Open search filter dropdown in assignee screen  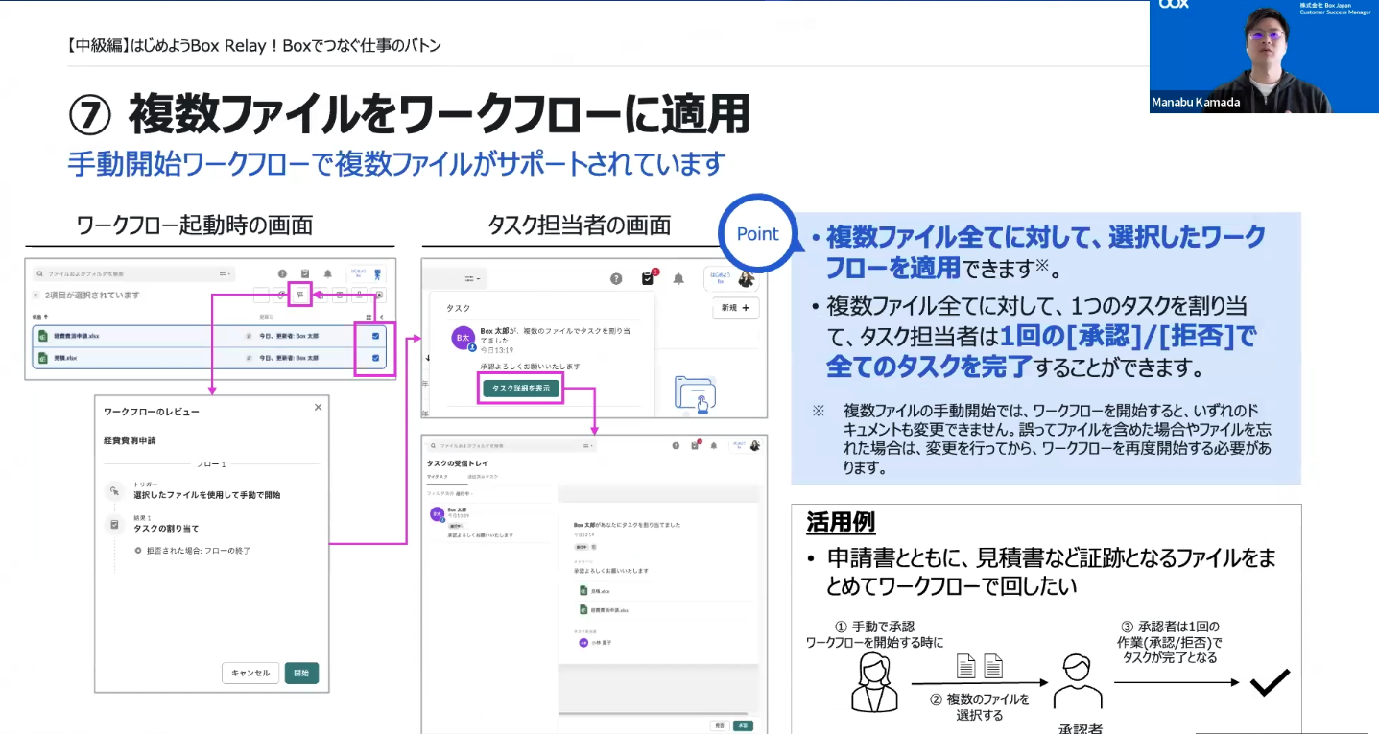(473, 279)
